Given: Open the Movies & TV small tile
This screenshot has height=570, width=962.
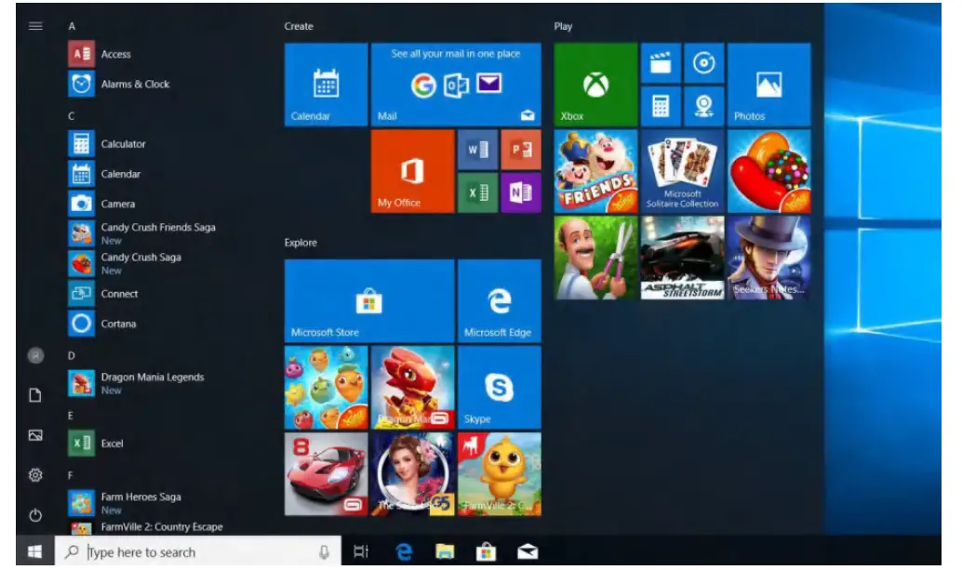Looking at the screenshot, I should coord(661,63).
